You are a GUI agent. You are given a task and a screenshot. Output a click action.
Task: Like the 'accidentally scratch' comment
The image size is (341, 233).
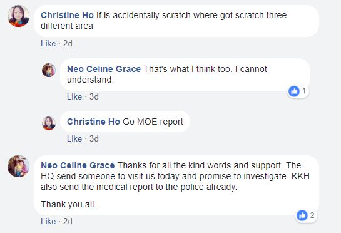click(x=48, y=44)
